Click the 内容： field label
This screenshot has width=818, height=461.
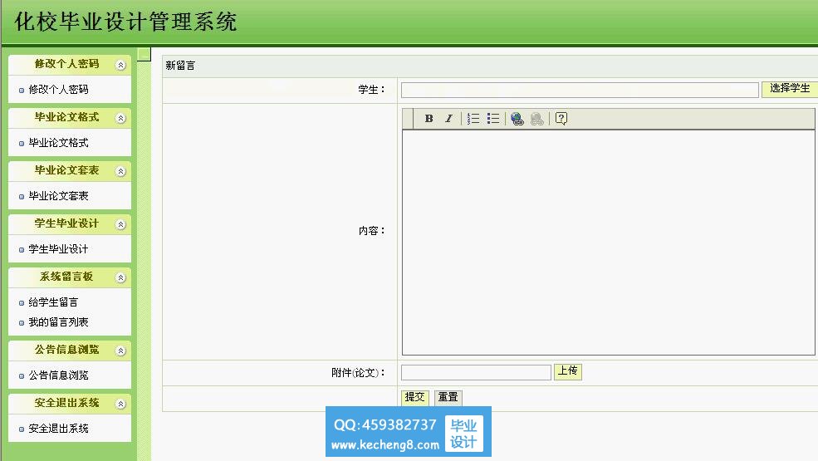pyautogui.click(x=371, y=231)
